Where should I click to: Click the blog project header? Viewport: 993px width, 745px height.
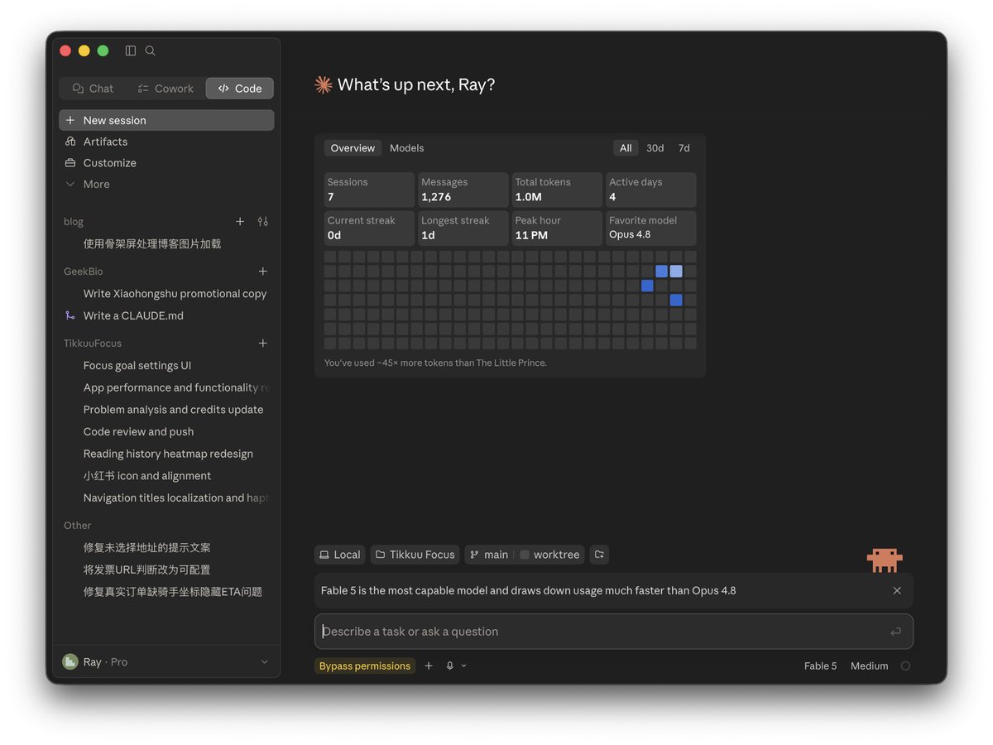tap(74, 222)
